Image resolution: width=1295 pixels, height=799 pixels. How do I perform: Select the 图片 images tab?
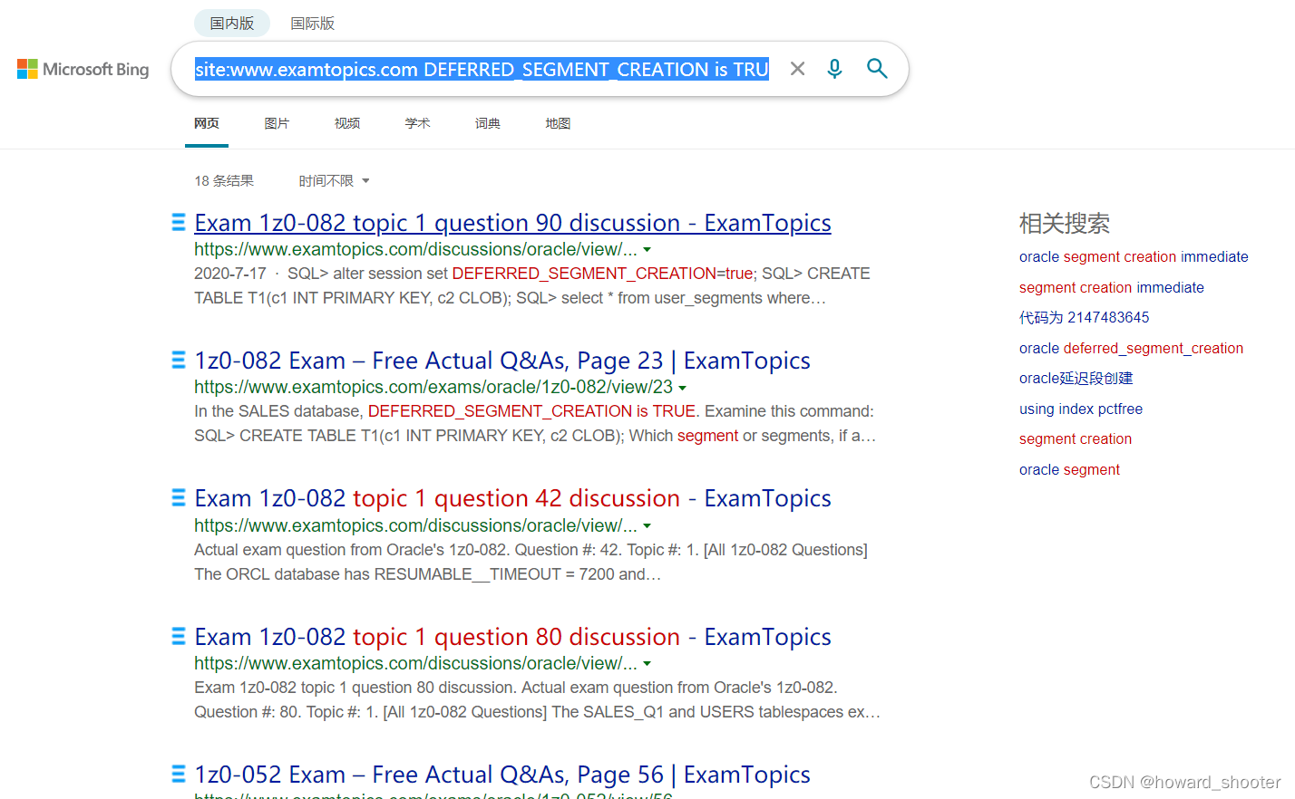(x=277, y=123)
